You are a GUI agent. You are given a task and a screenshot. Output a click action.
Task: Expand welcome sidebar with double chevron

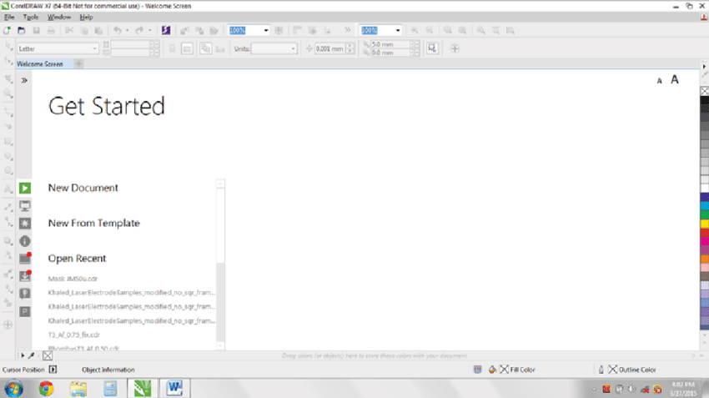24,80
